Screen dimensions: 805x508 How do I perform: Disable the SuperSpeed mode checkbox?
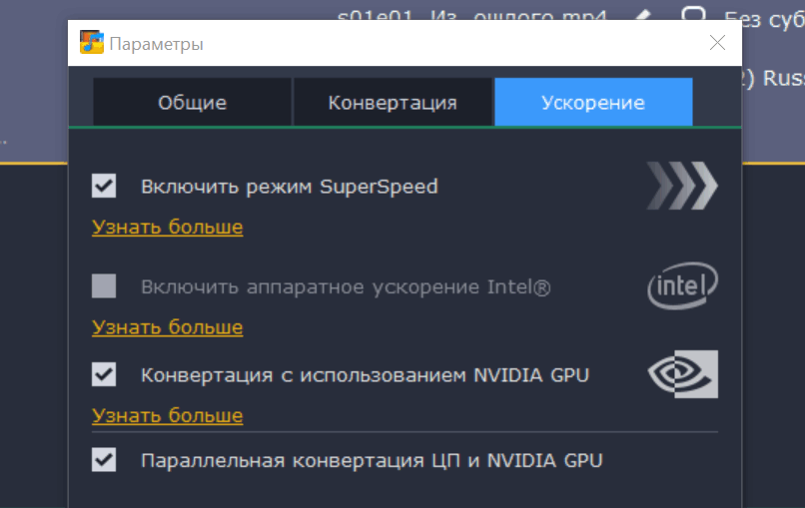coord(104,186)
